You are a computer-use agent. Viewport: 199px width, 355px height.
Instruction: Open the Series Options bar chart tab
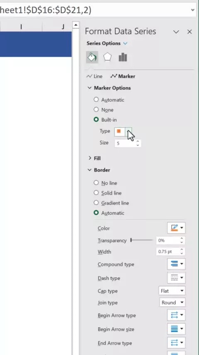pos(123,57)
